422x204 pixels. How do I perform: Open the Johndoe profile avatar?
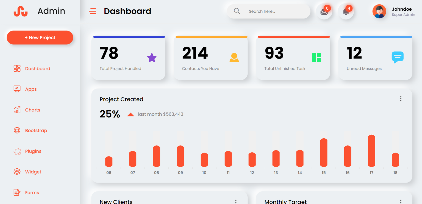(379, 12)
